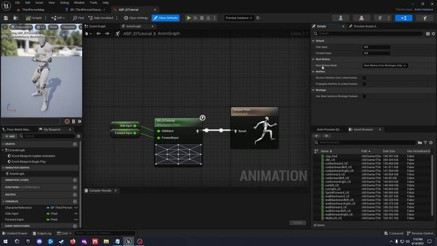This screenshot has height=246, width=437.
Task: Compile the animation blueprint
Action: [x=33, y=18]
